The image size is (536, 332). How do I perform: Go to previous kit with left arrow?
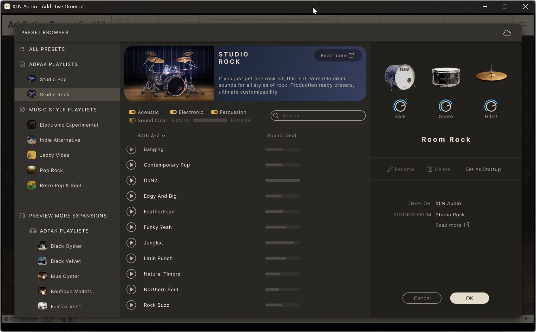(9, 175)
